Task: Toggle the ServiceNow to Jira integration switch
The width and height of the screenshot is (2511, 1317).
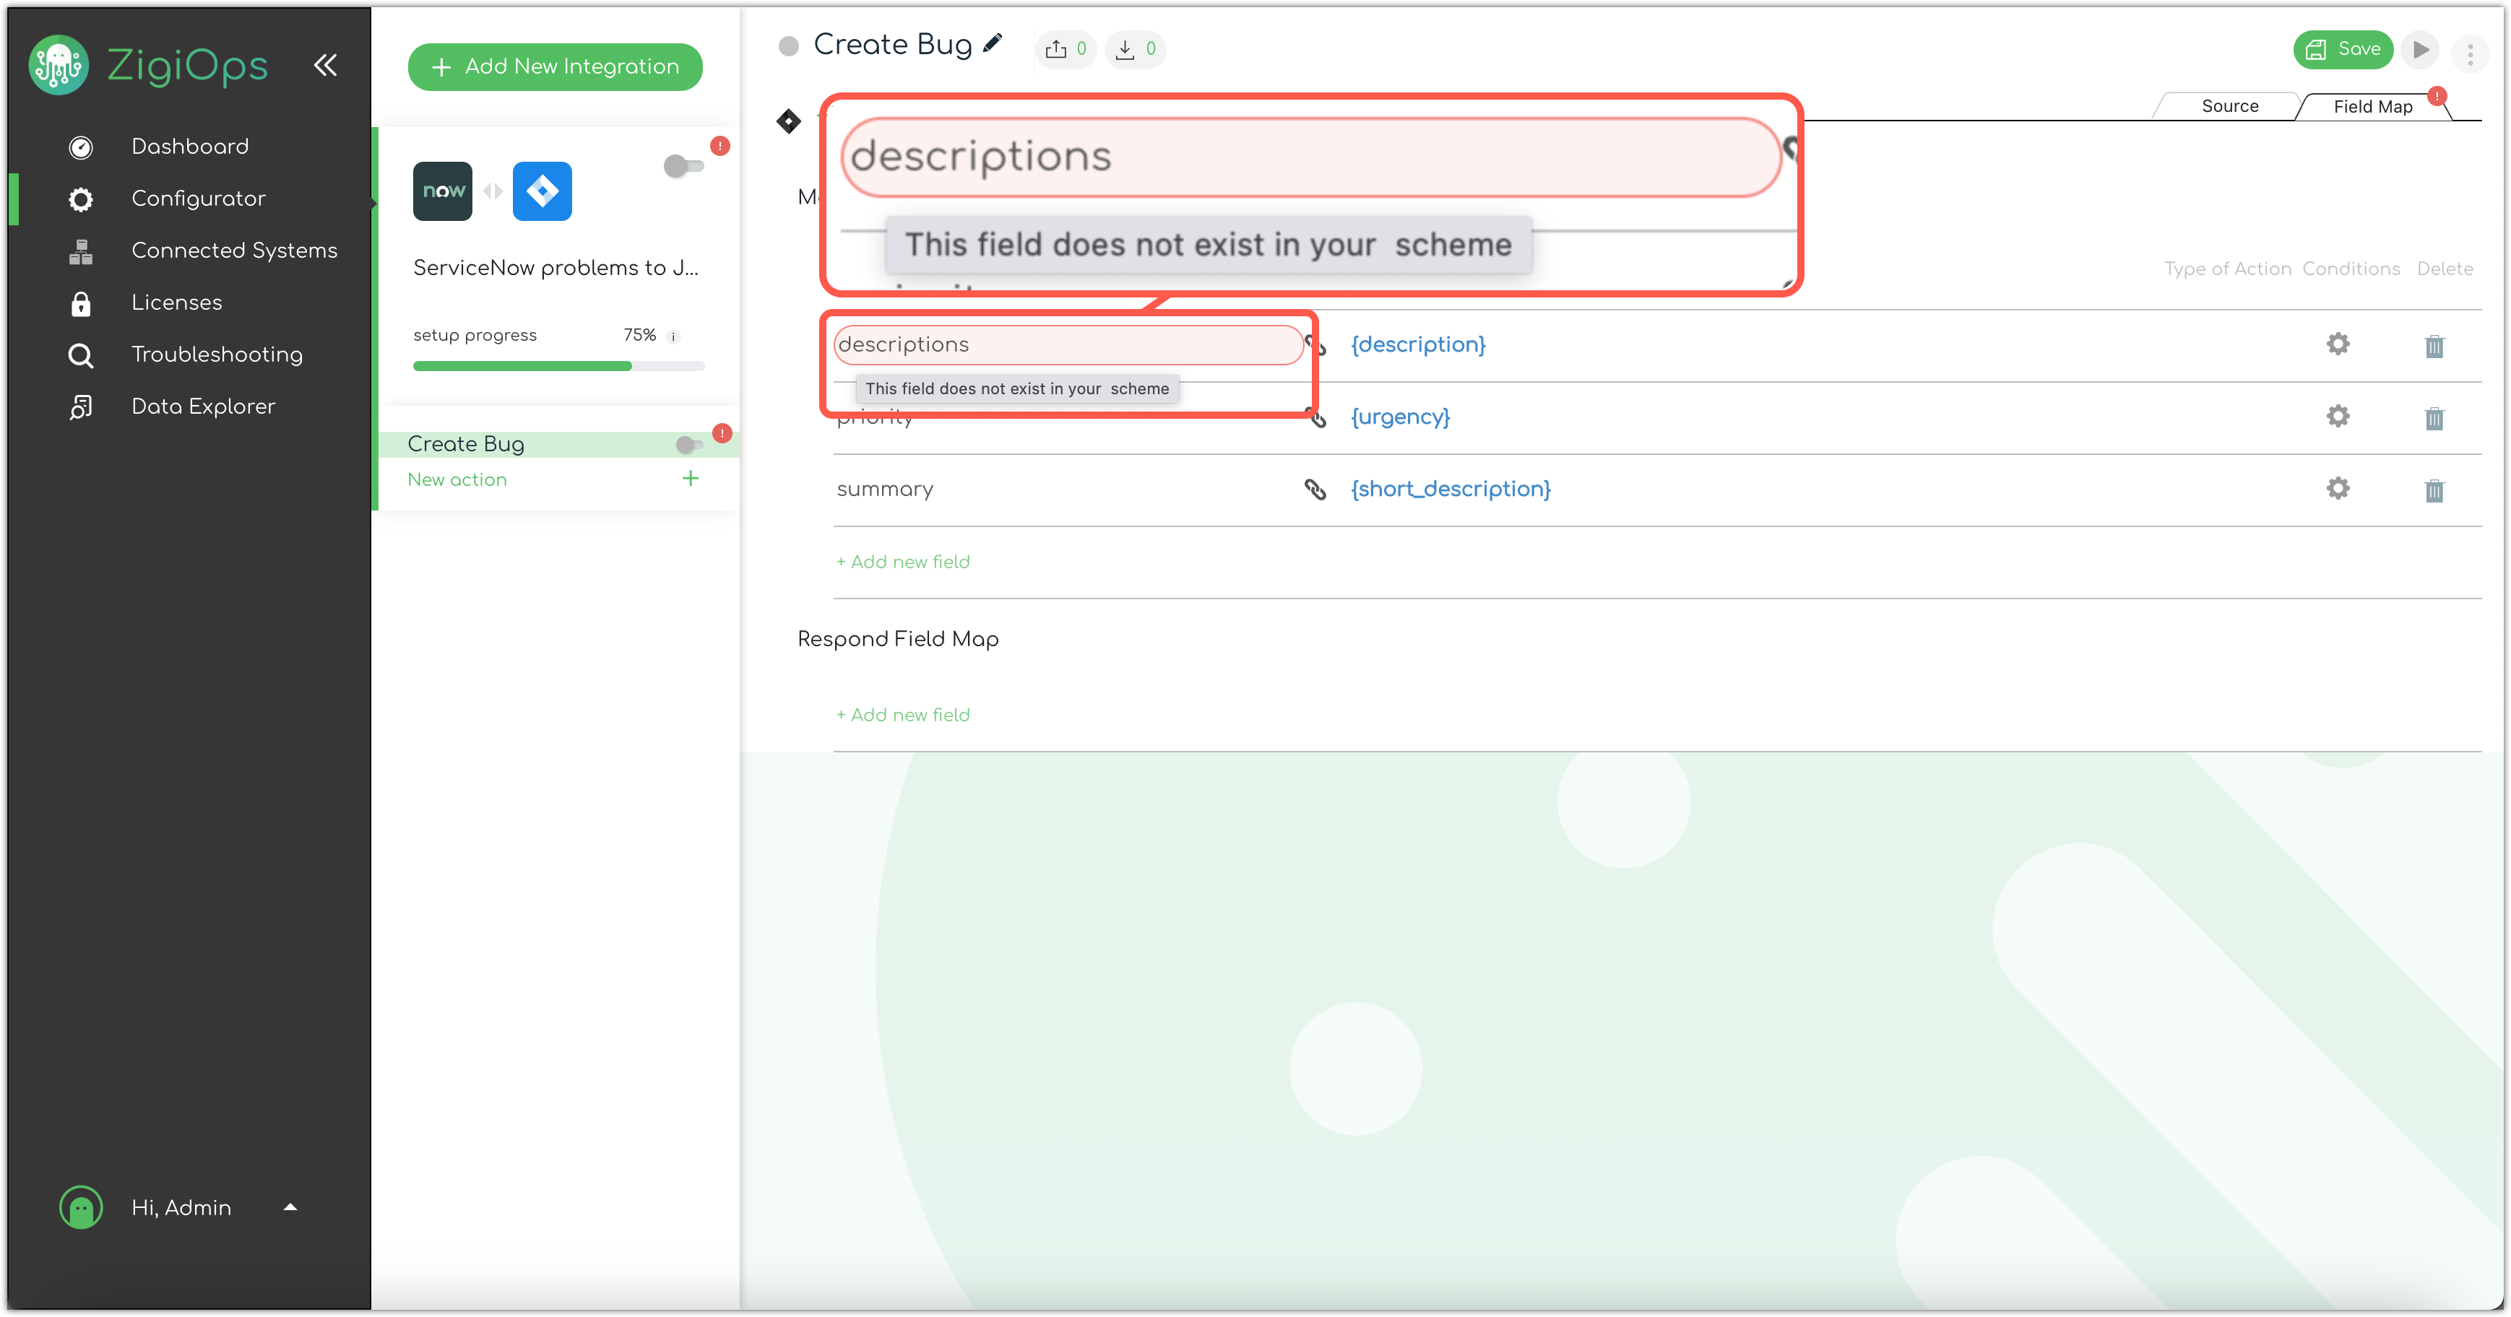Action: 683,165
